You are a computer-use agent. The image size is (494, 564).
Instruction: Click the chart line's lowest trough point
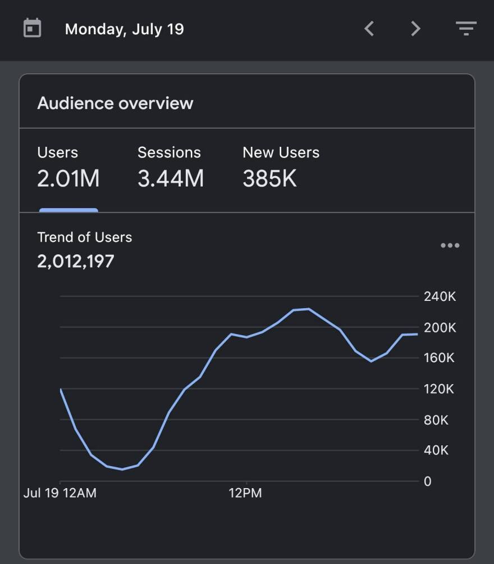122,469
